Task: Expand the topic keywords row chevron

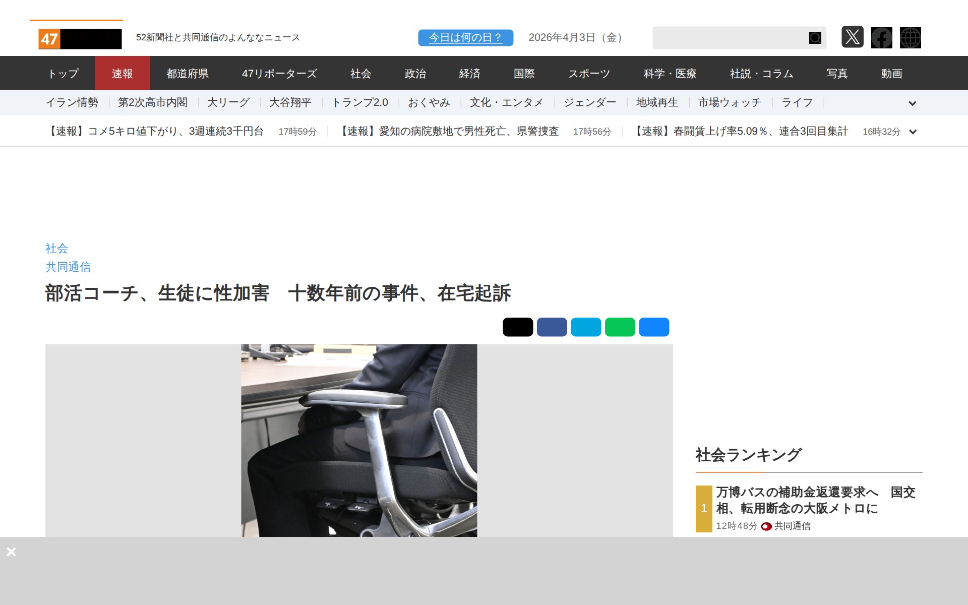Action: [x=912, y=103]
